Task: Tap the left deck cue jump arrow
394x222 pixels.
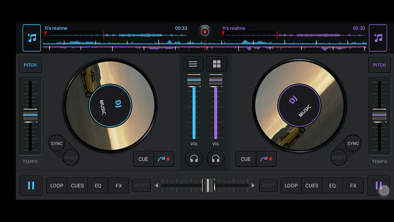Action: 164,159
